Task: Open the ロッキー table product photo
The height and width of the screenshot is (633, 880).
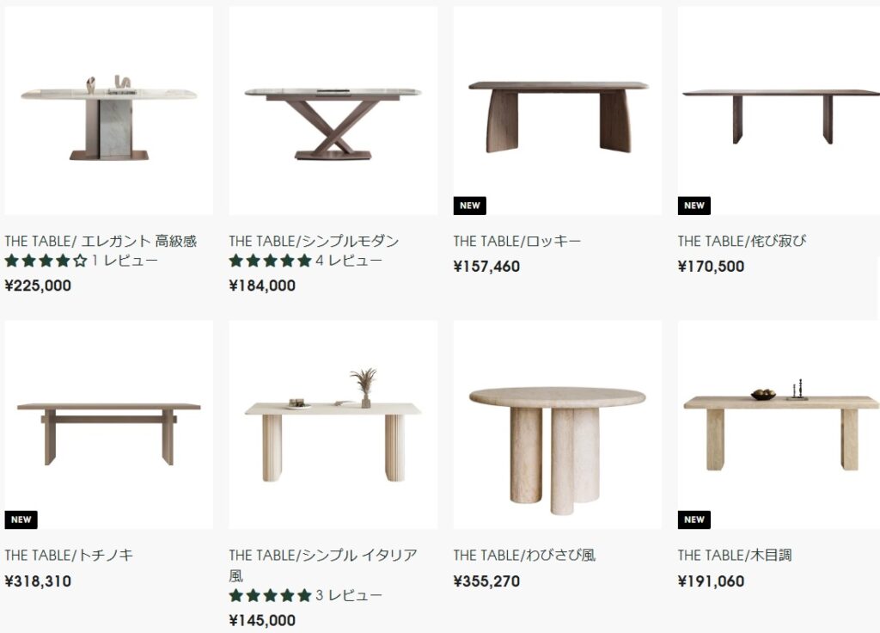Action: [x=557, y=111]
